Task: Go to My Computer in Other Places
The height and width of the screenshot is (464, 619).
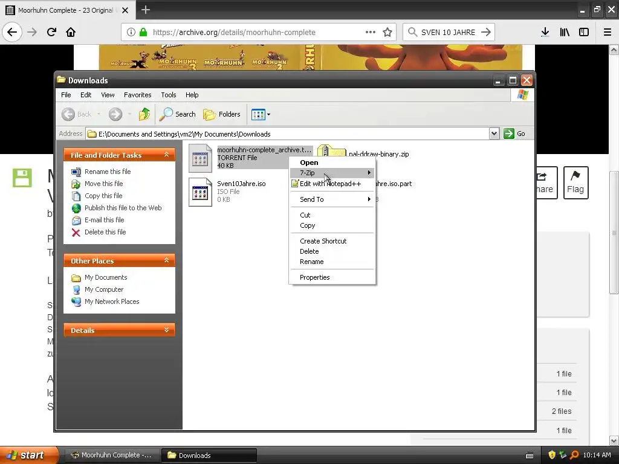Action: tap(97, 289)
